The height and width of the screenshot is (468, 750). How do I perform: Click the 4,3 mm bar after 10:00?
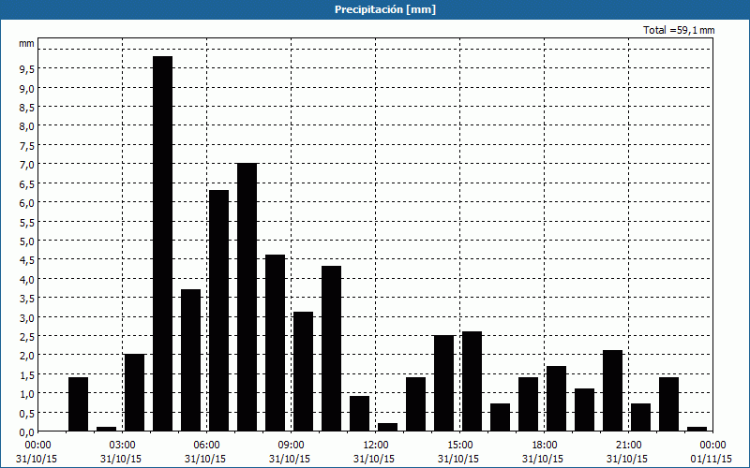(332, 348)
